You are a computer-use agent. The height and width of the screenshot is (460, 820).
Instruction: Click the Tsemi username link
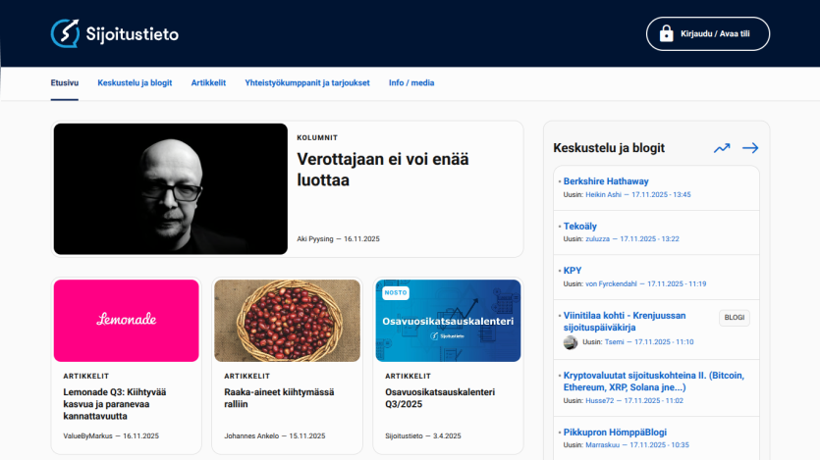(614, 342)
